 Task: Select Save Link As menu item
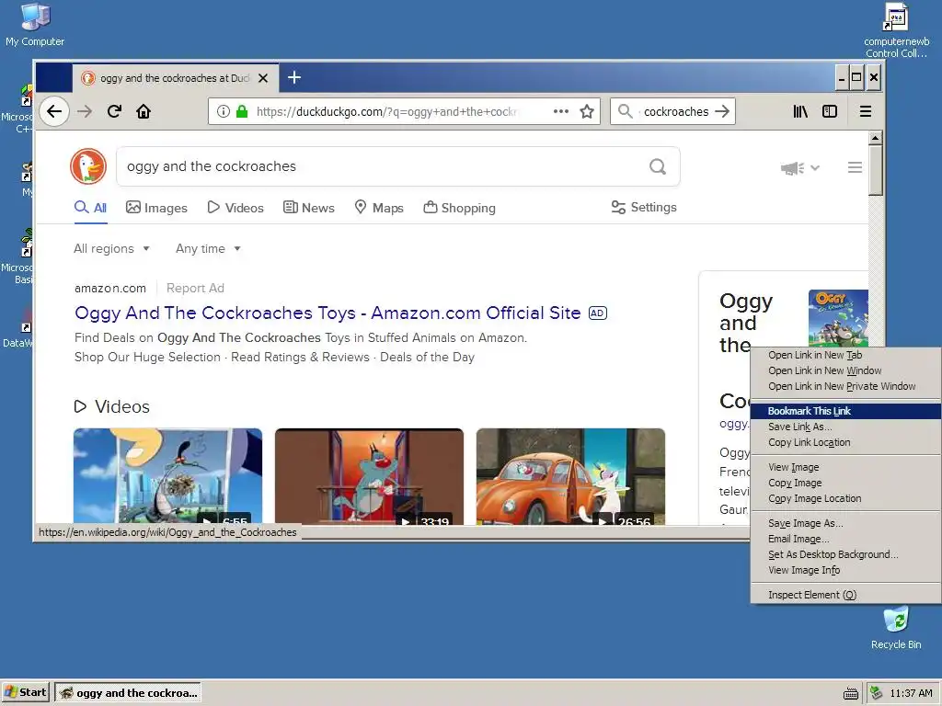point(845,427)
